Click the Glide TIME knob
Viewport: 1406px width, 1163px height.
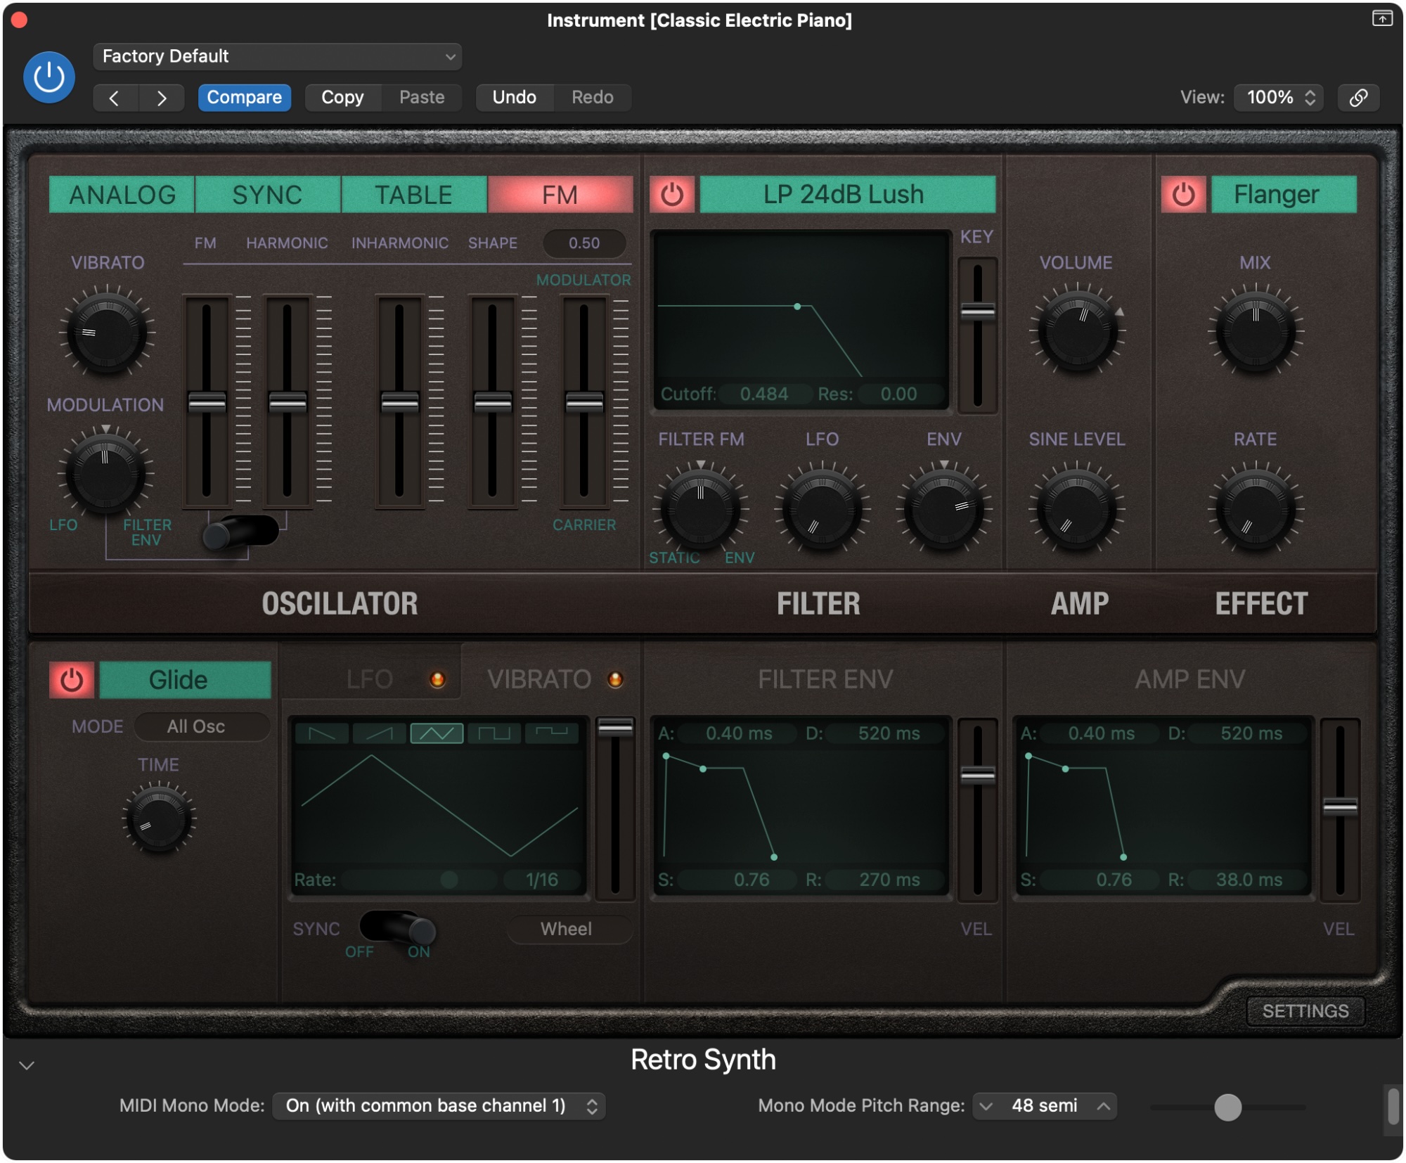click(159, 820)
